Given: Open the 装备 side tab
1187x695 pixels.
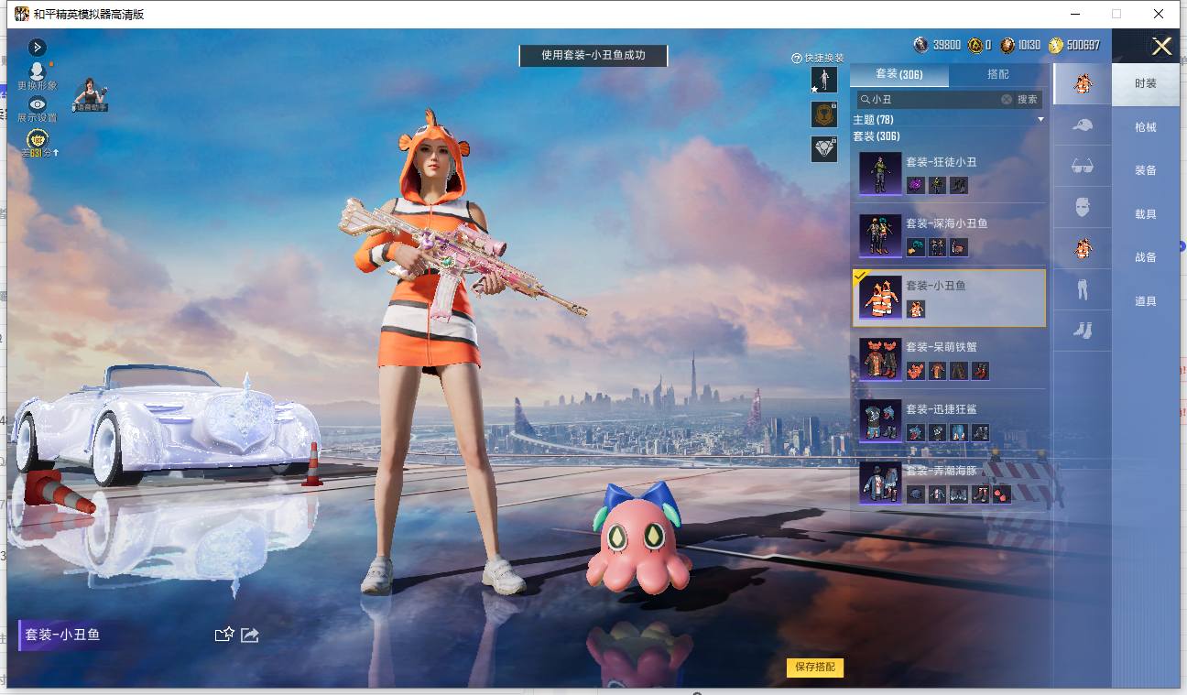Looking at the screenshot, I should point(1146,170).
